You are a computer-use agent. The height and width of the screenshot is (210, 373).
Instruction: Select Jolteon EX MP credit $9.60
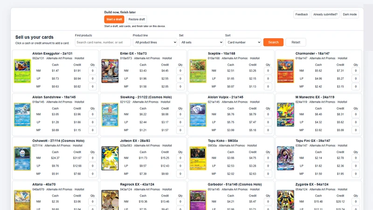click(x=165, y=174)
